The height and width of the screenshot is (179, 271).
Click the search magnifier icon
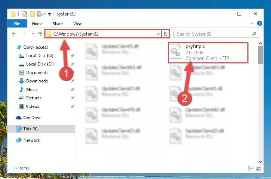[254, 34]
